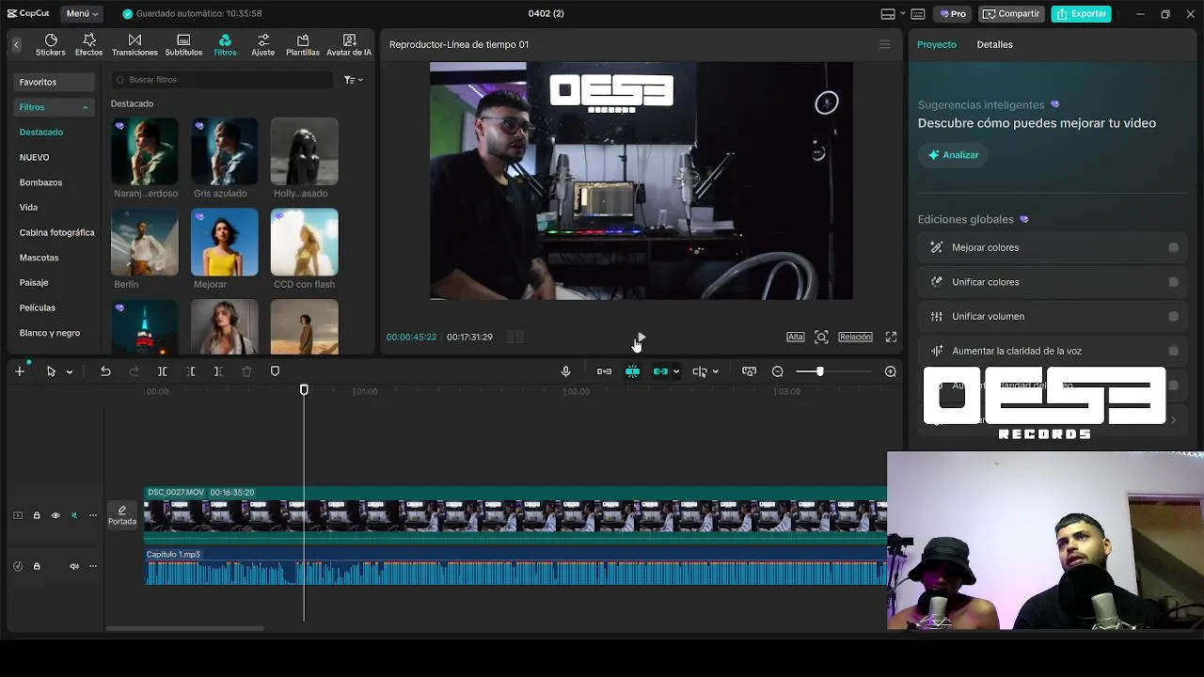Image resolution: width=1204 pixels, height=677 pixels.
Task: Click the player hamburger menu icon
Action: 884,44
